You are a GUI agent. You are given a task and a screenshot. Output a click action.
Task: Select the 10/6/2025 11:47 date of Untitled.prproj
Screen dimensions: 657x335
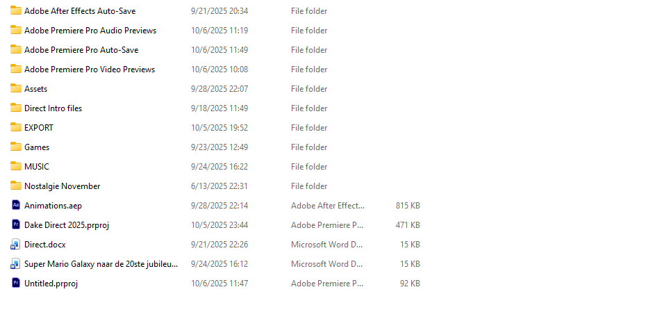tap(219, 284)
